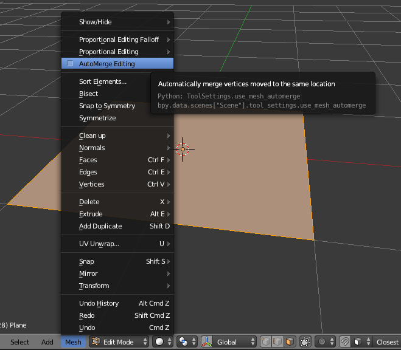401x350 pixels.
Task: Open the Vertices submenu
Action: pos(117,184)
